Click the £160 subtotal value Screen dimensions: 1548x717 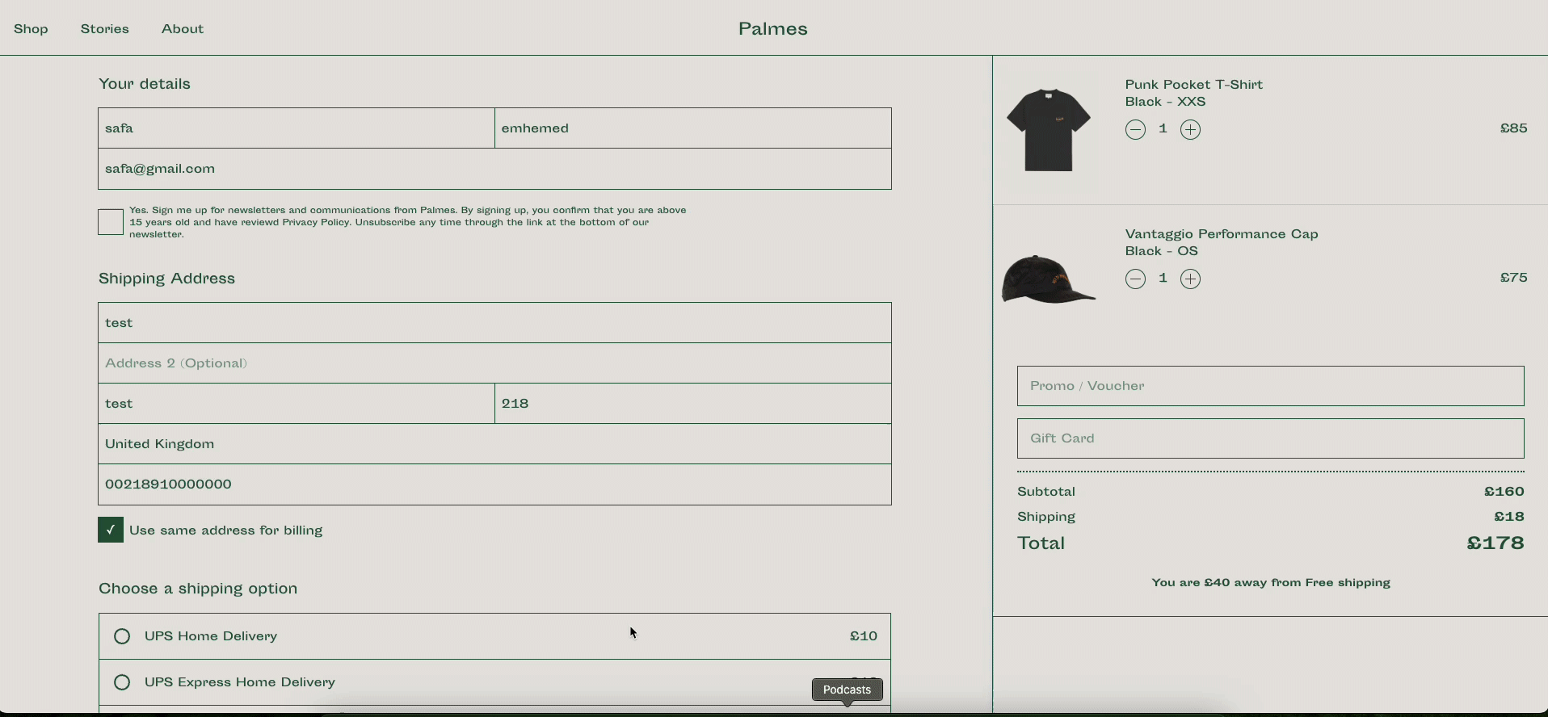1504,492
